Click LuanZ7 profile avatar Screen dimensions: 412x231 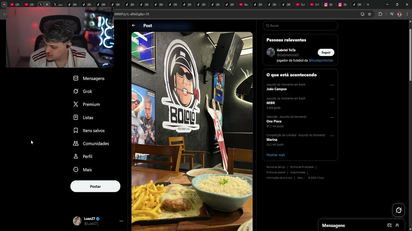pos(77,221)
